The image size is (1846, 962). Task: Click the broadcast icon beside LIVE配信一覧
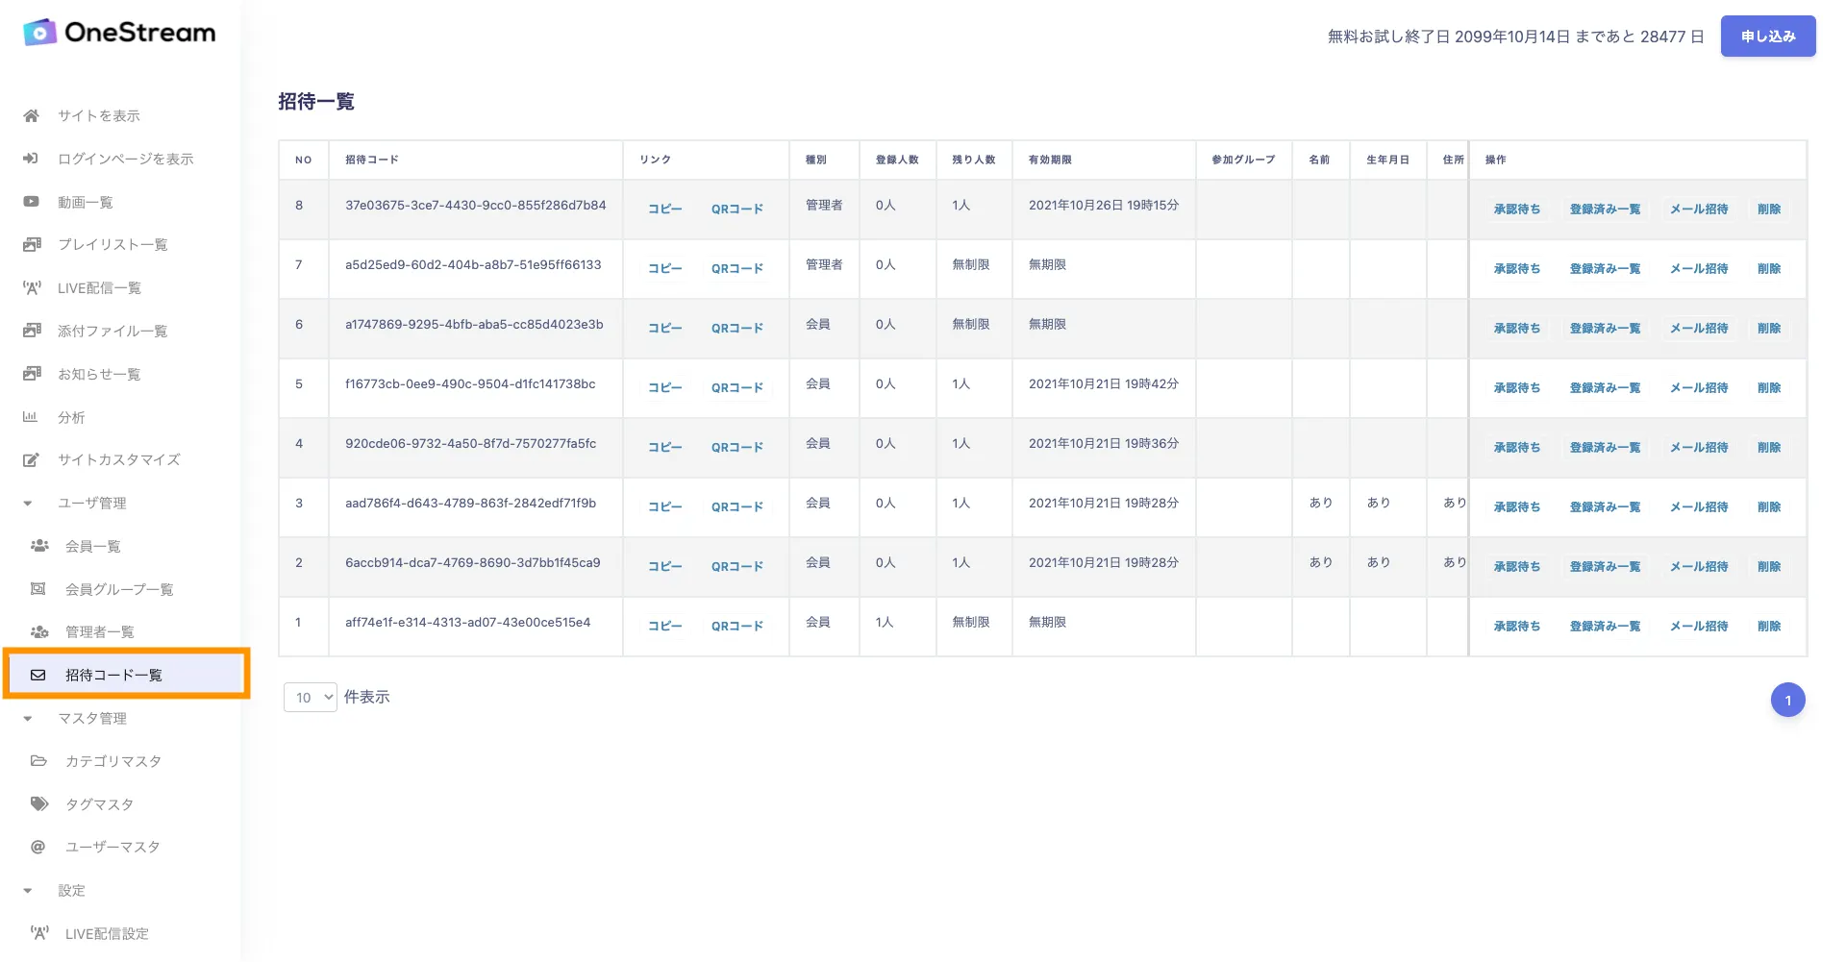32,287
